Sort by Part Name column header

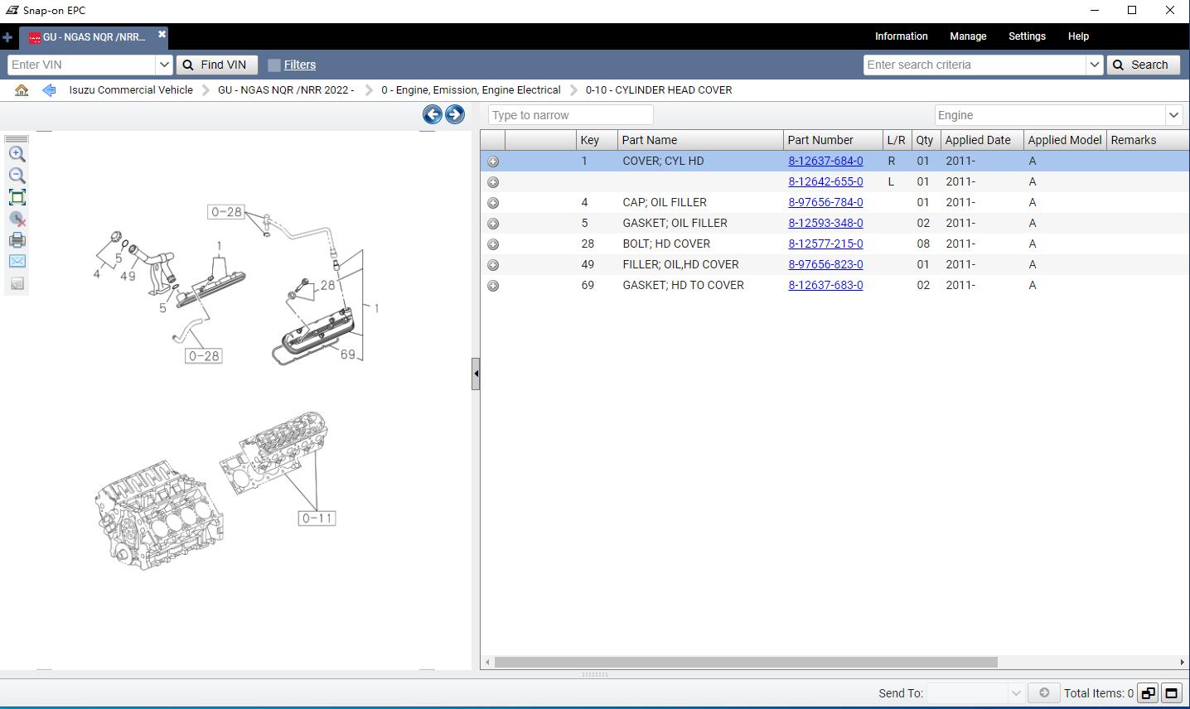pyautogui.click(x=700, y=140)
